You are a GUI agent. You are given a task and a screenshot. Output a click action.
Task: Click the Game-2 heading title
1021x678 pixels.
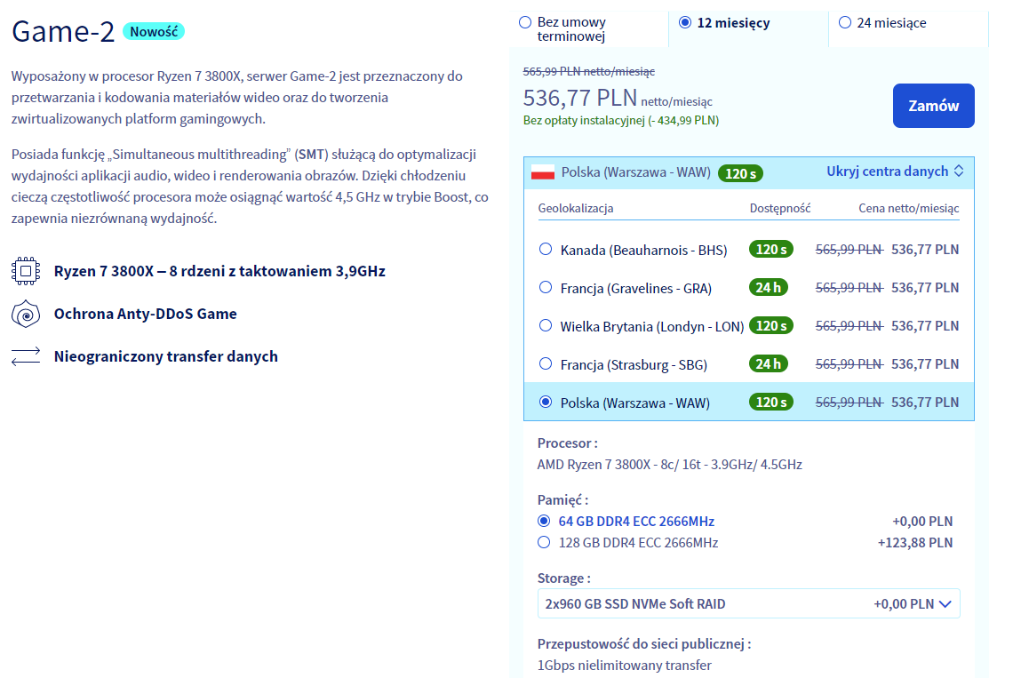point(63,33)
